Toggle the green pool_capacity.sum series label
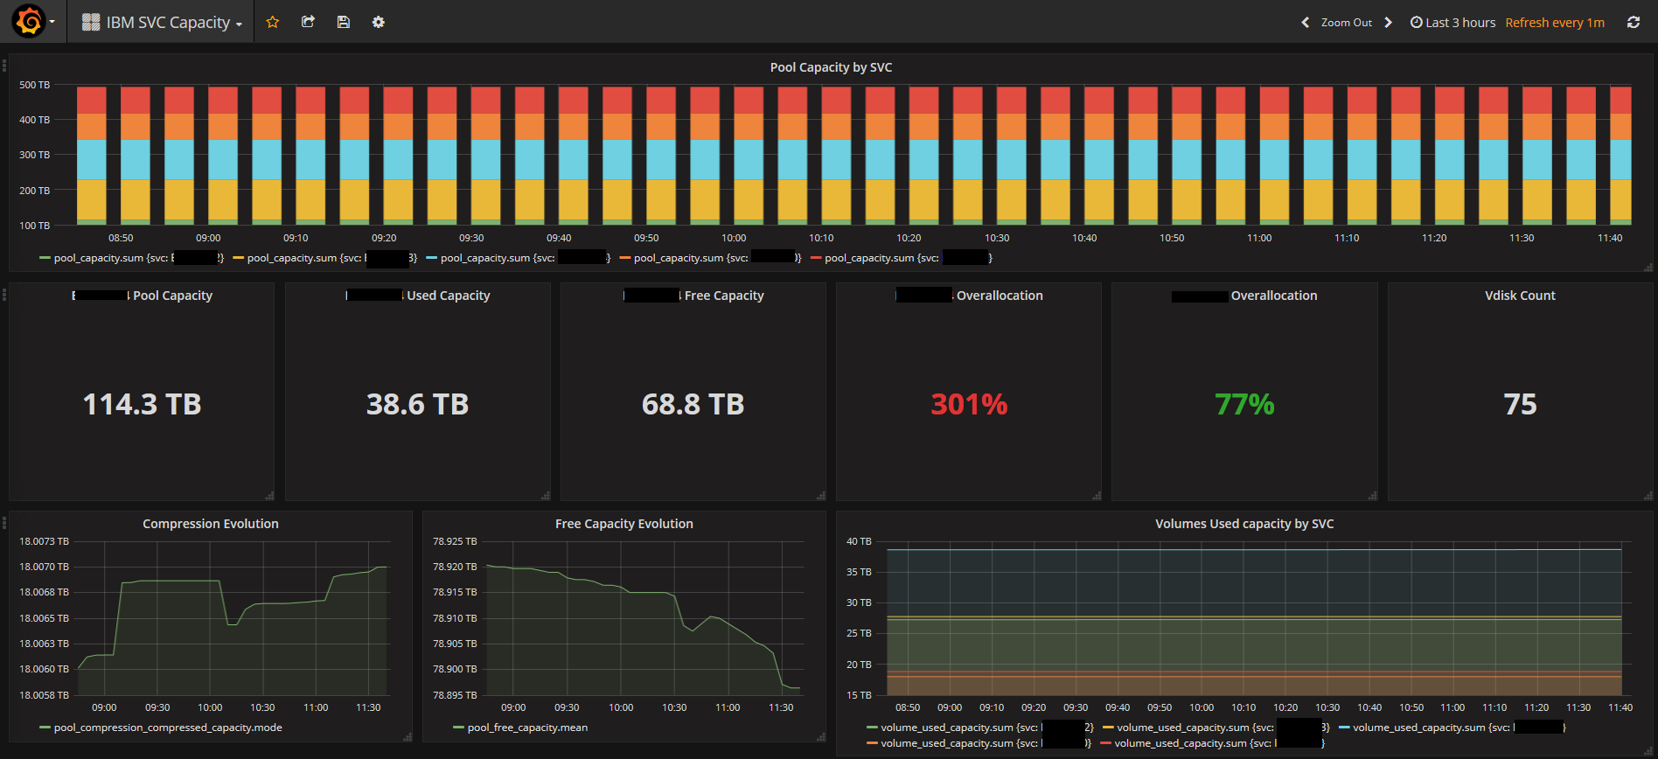1658x759 pixels. tap(139, 258)
